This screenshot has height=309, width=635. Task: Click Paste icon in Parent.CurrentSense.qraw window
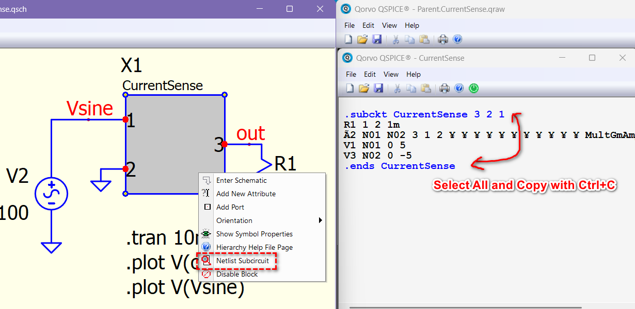[424, 39]
